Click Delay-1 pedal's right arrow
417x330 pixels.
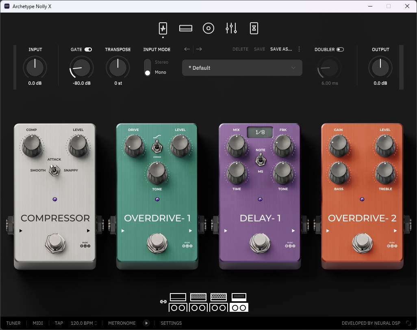point(293,231)
